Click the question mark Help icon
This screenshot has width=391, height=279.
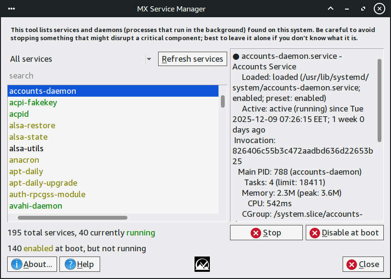pyautogui.click(x=71, y=264)
